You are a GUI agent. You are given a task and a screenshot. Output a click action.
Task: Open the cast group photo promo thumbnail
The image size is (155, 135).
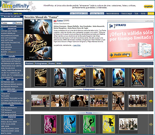(x=128, y=124)
